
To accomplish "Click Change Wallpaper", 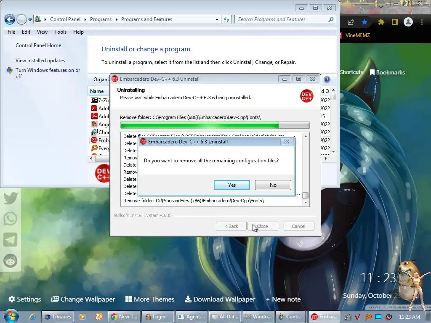I will (x=83, y=299).
